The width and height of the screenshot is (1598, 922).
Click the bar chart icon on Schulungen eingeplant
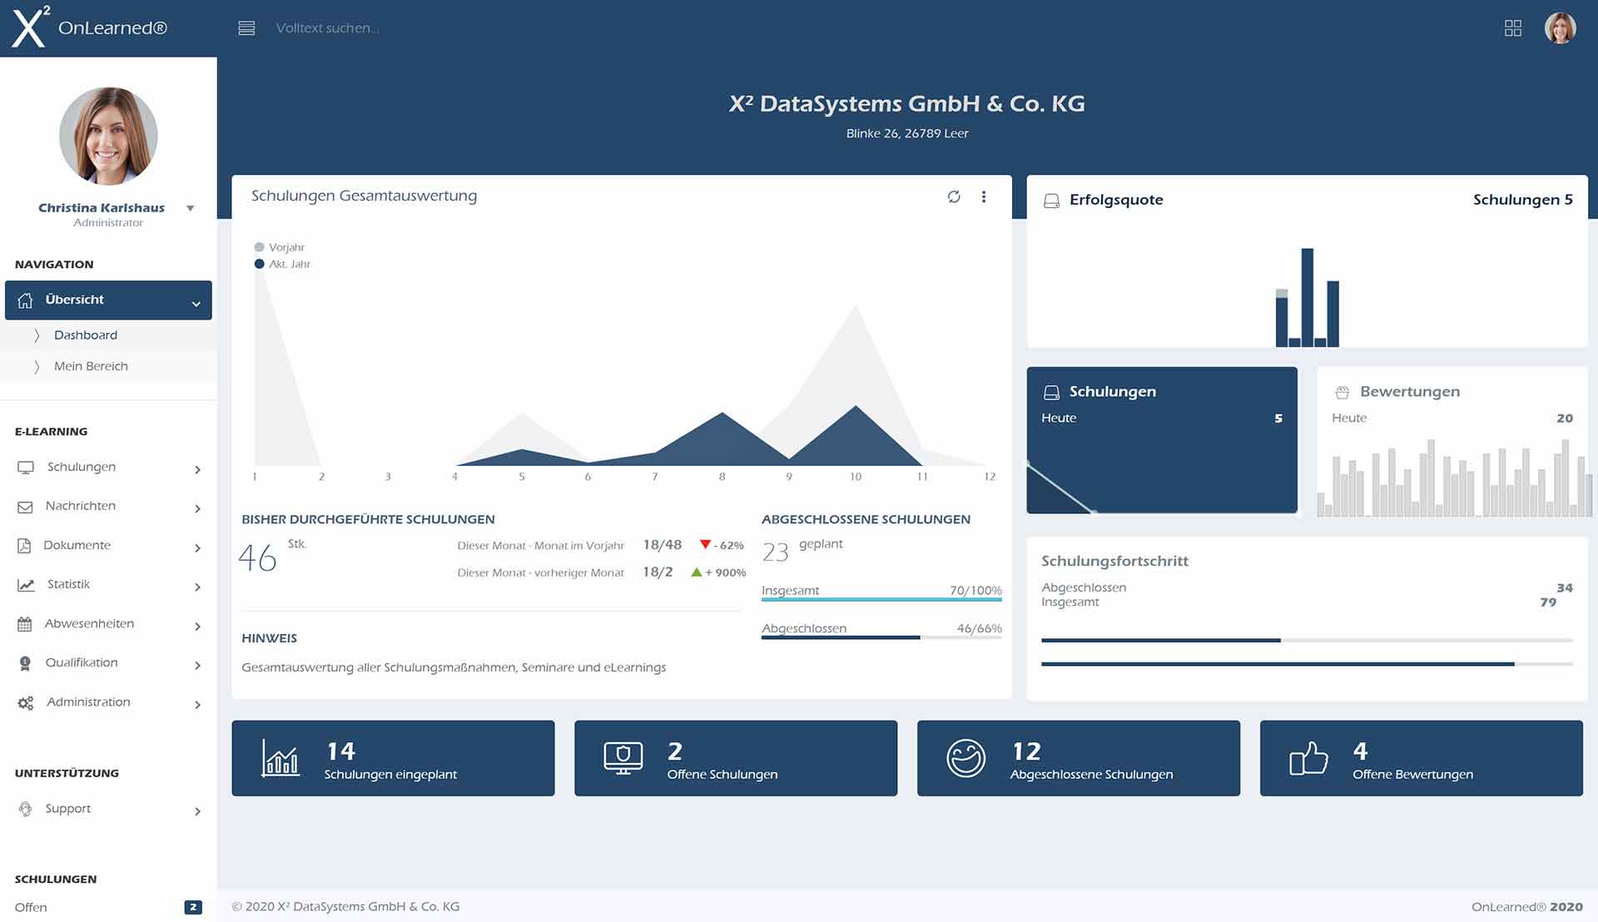[x=280, y=758]
